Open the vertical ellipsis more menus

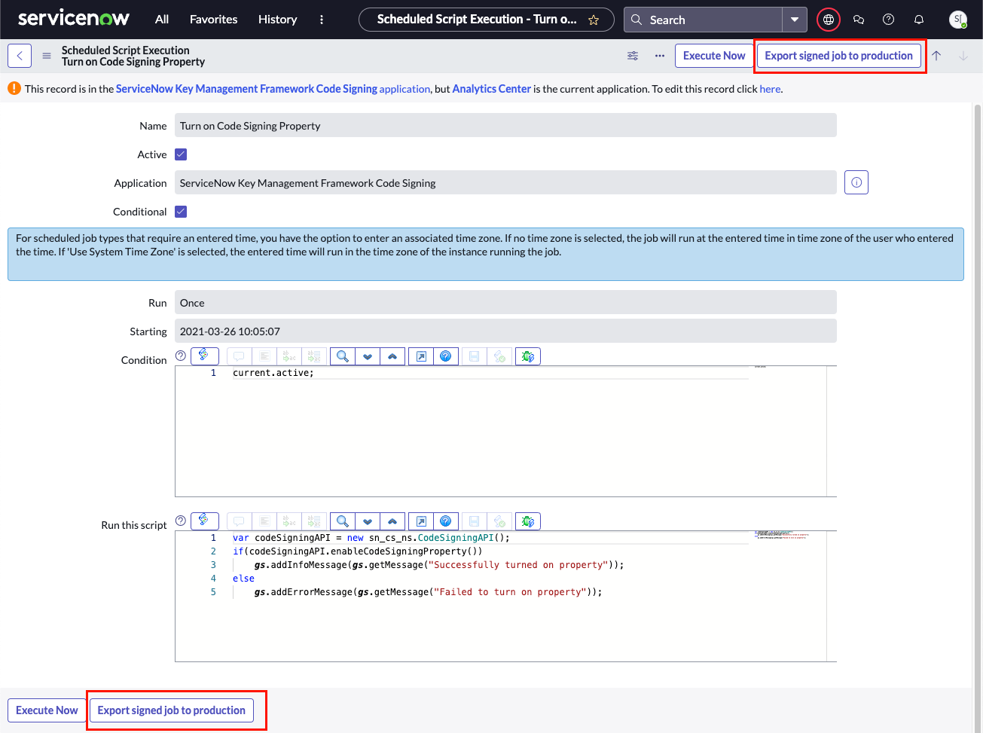click(x=322, y=20)
